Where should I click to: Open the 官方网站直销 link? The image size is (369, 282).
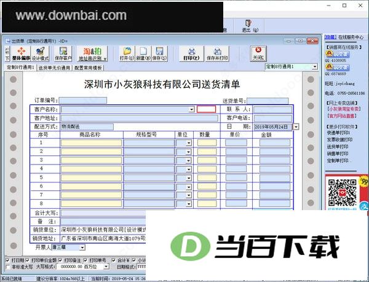point(342,116)
